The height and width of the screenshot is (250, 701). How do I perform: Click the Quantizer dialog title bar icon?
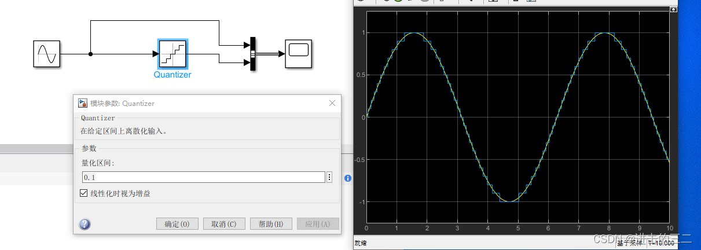(83, 103)
